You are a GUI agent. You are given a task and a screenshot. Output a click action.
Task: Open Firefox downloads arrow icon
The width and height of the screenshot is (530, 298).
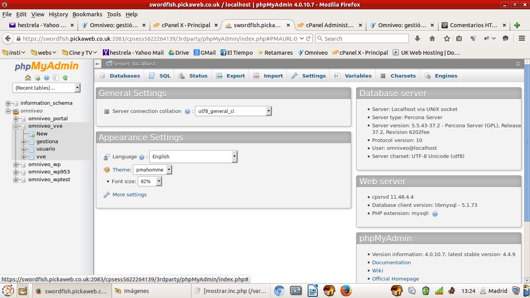tap(417, 38)
